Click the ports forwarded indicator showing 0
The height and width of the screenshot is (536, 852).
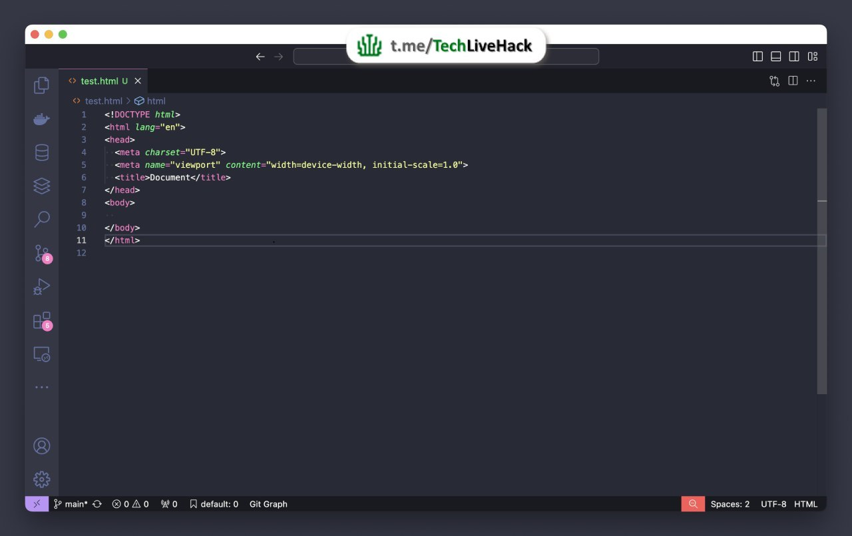point(169,504)
